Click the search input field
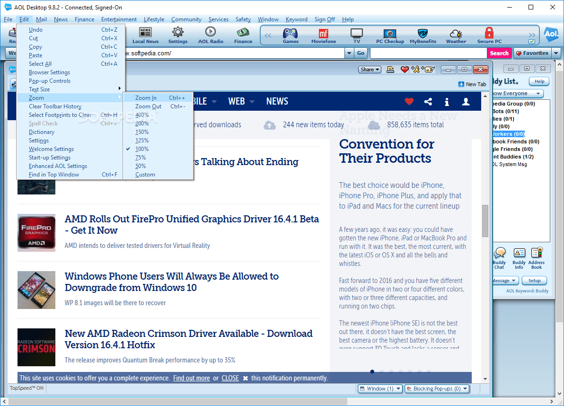The image size is (564, 406). [x=428, y=53]
